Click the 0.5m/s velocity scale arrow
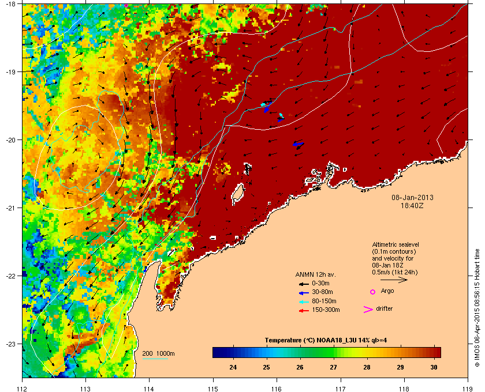 pos(394,280)
